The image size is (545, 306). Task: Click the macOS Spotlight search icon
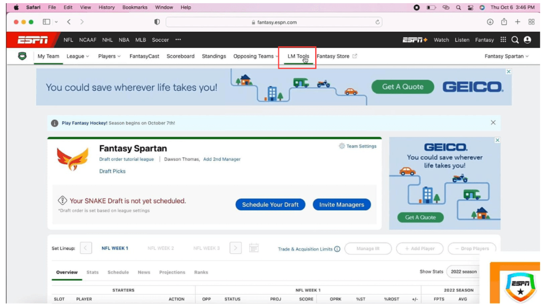(458, 7)
